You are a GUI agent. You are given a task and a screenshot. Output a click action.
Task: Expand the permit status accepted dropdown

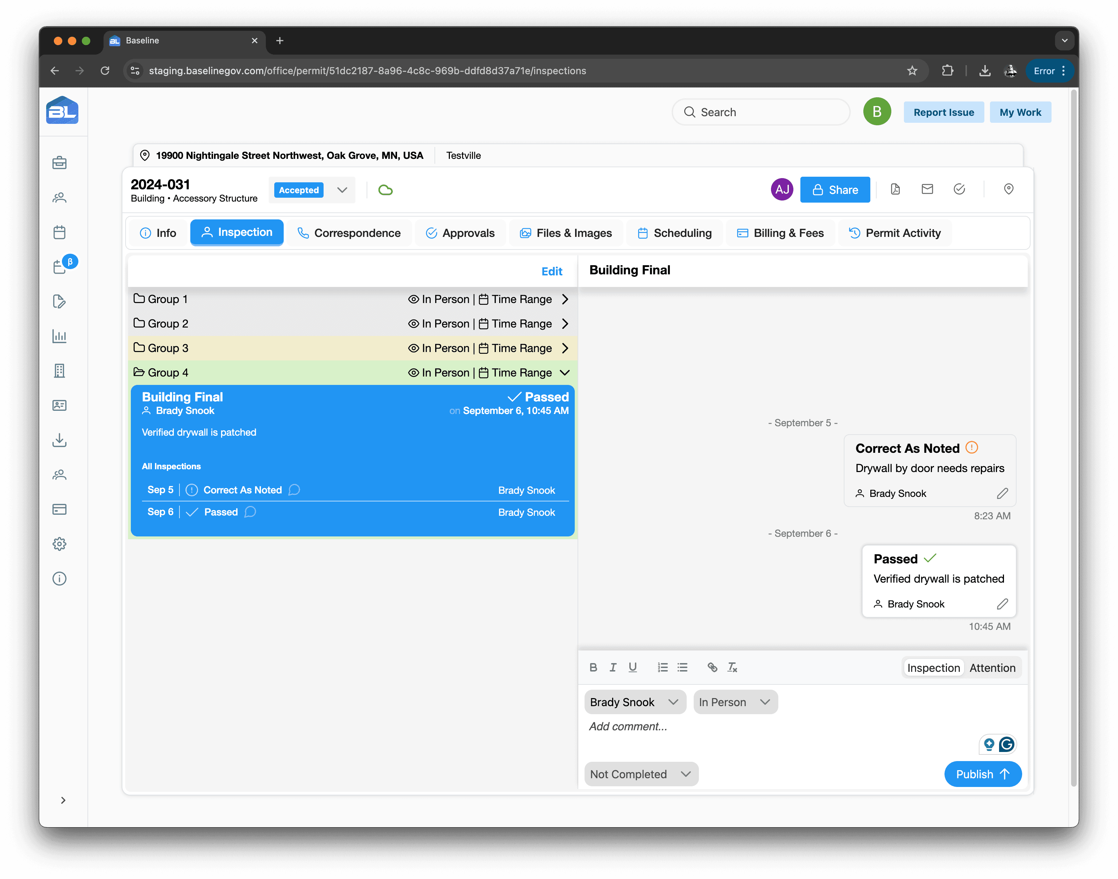click(x=343, y=190)
